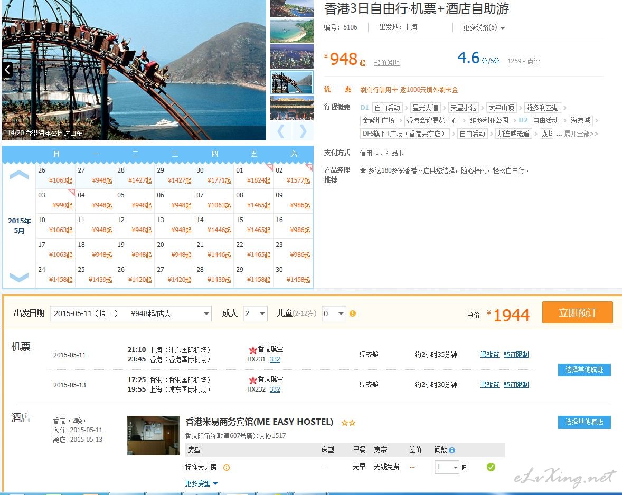Open aircraft type 332 link for HX231
This screenshot has height=495, width=622.
[275, 359]
